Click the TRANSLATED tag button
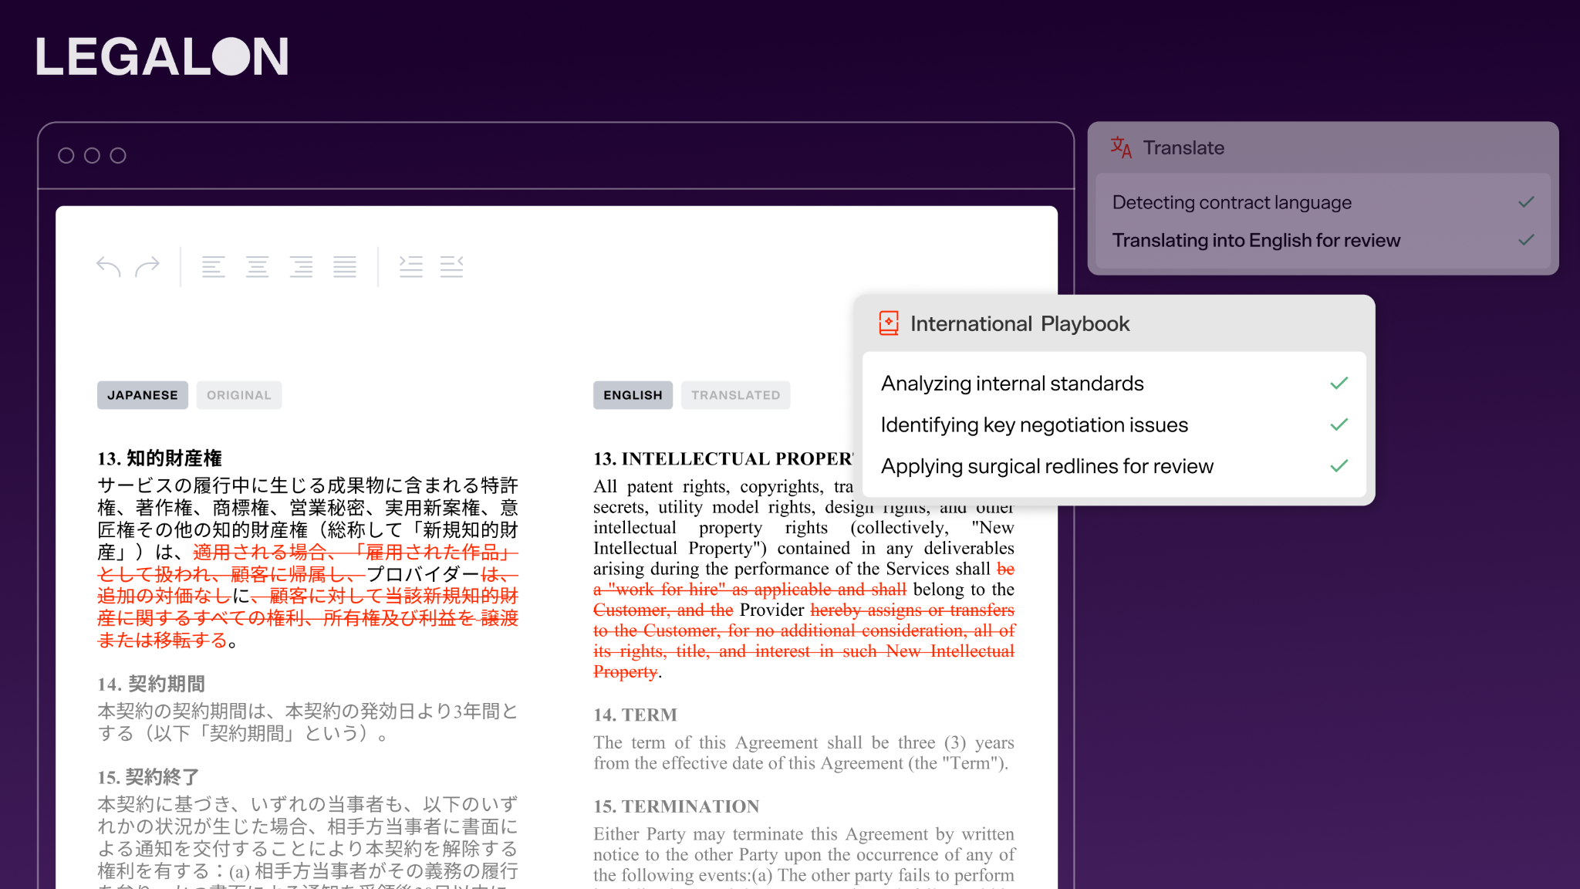 (x=735, y=395)
